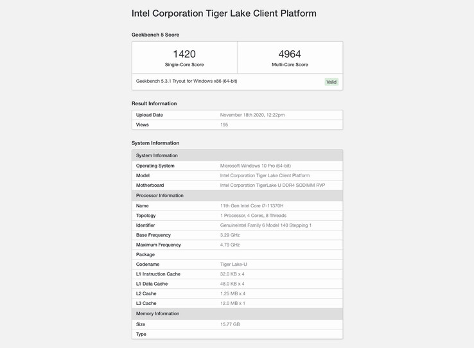Click the Model value in the system table
This screenshot has height=348, width=474.
tap(265, 175)
